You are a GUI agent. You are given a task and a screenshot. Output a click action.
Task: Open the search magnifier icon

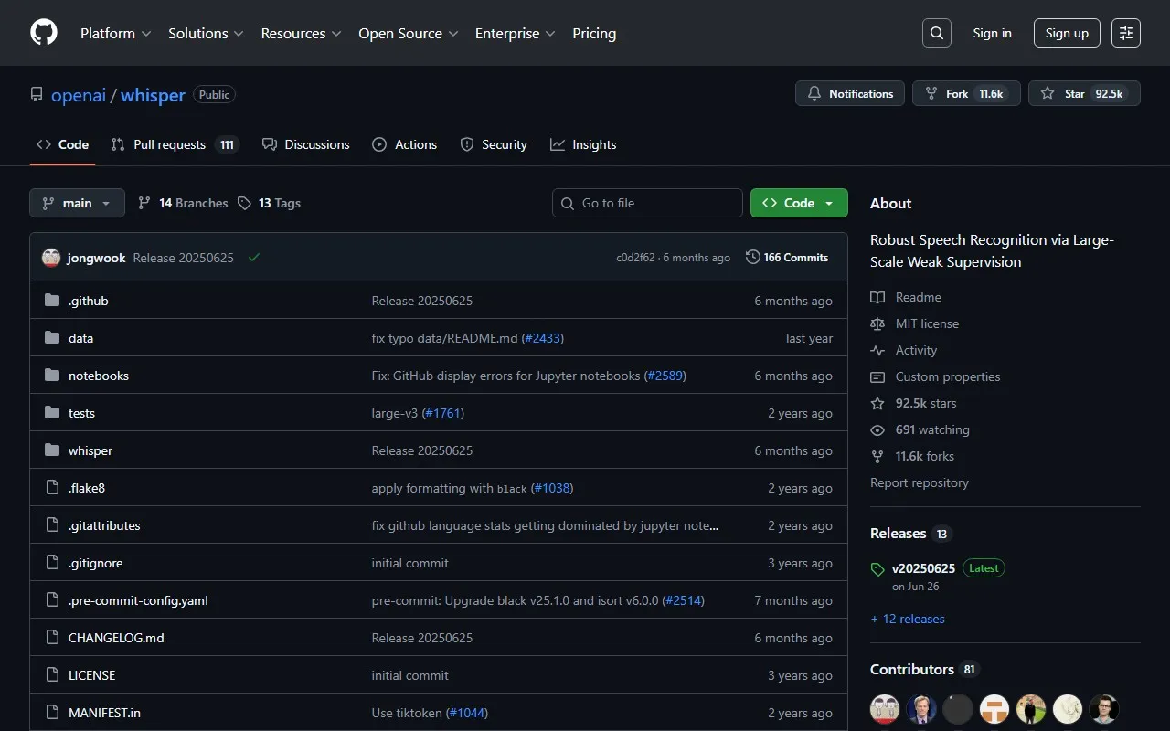pyautogui.click(x=937, y=33)
